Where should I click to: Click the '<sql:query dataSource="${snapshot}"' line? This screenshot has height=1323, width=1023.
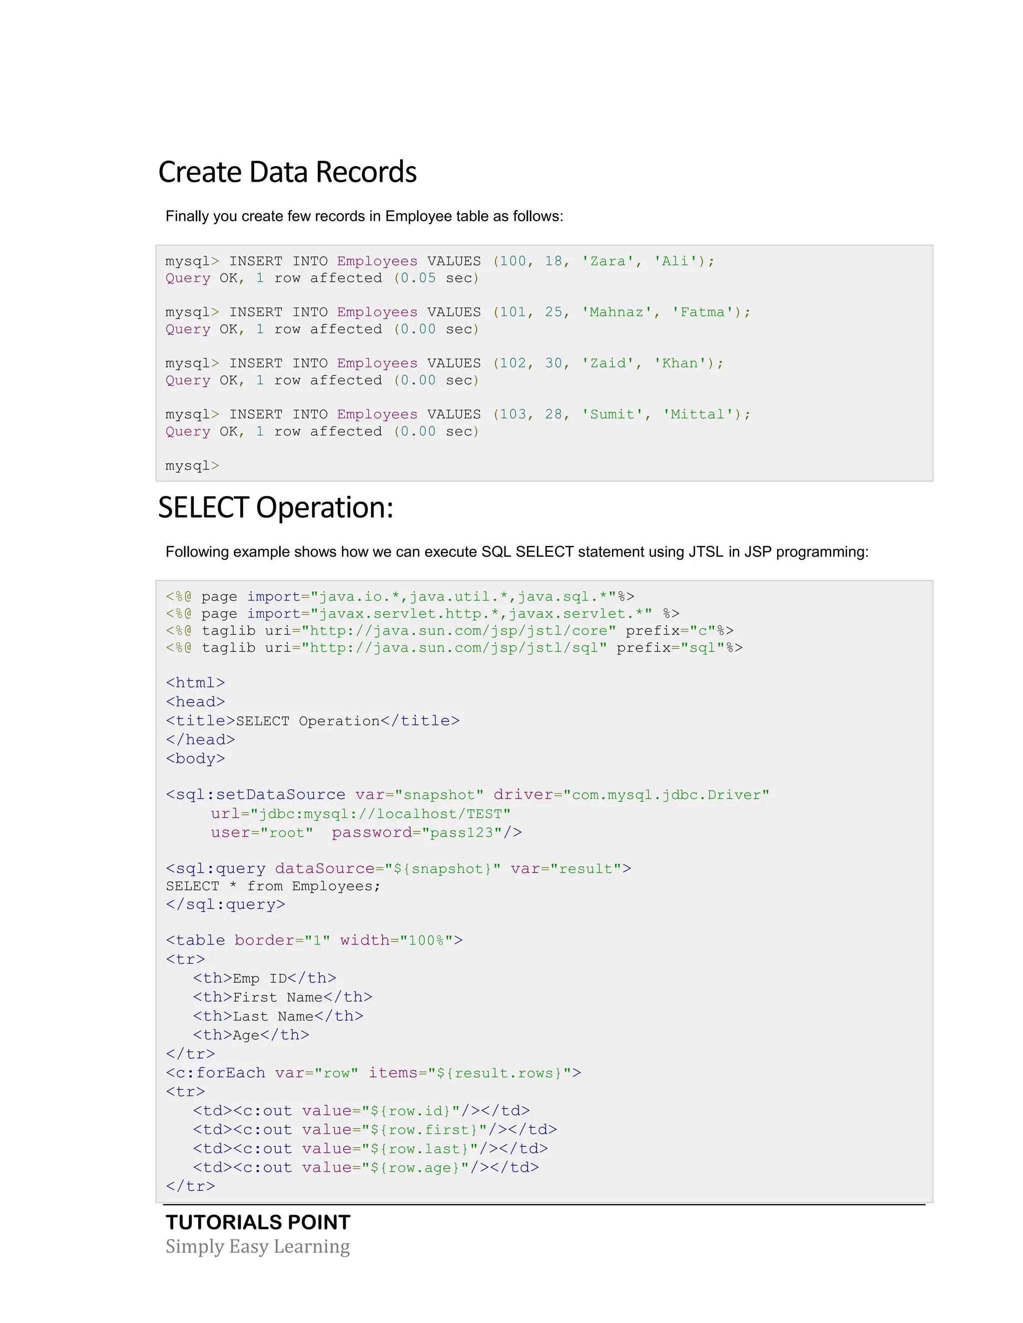point(398,869)
